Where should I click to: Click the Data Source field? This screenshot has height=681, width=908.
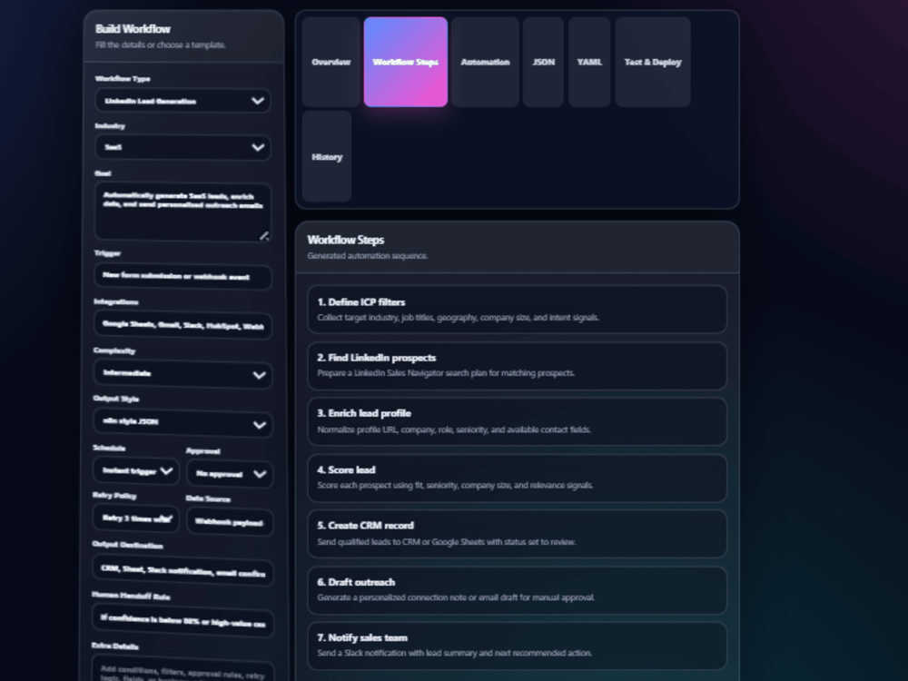230,522
